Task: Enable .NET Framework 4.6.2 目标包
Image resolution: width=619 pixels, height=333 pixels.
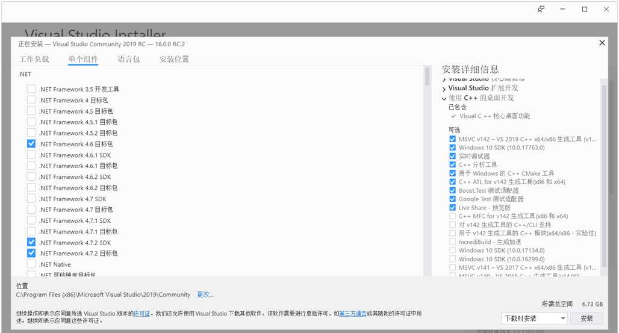Action: (x=31, y=188)
